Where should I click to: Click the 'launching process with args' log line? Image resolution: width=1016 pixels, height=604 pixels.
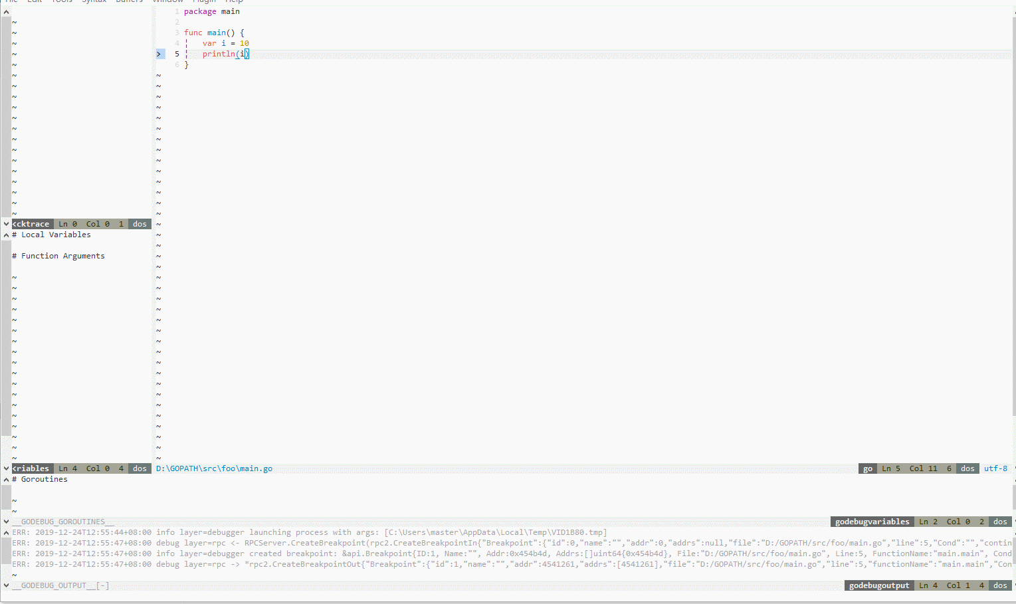coord(310,532)
